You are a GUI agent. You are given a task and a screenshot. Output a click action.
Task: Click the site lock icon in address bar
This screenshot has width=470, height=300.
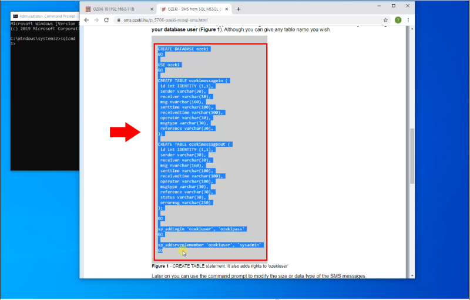(119, 20)
